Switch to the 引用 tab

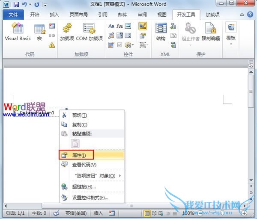[103, 15]
